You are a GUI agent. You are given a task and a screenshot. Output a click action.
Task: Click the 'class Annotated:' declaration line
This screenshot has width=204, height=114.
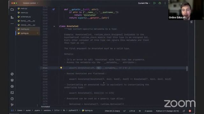pyautogui.click(x=69, y=26)
